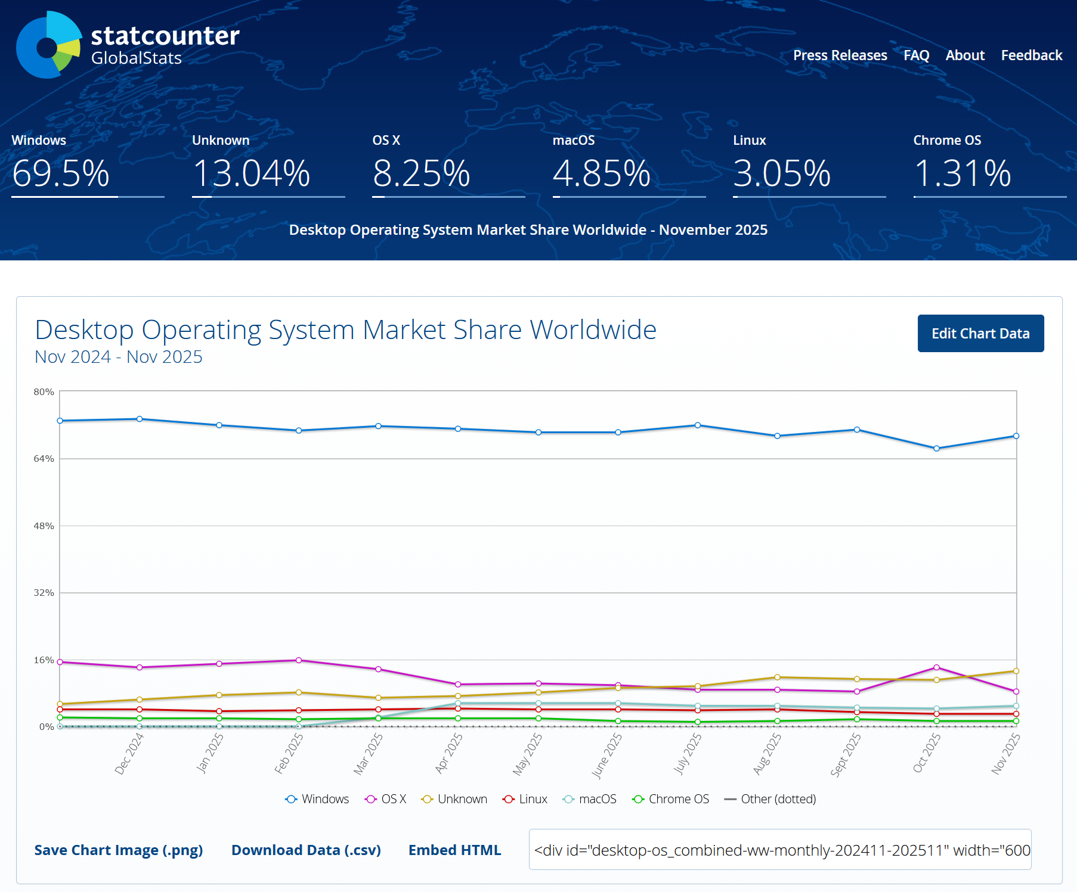The height and width of the screenshot is (892, 1077).
Task: Click the Jan 2025 x-axis label
Action: point(210,753)
